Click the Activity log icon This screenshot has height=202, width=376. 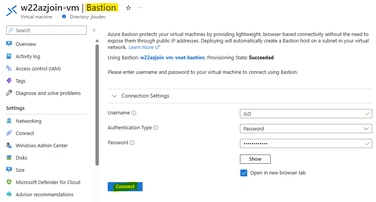pos(9,56)
